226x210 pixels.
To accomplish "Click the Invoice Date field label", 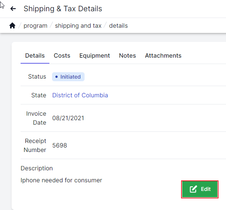I will 36,118.
